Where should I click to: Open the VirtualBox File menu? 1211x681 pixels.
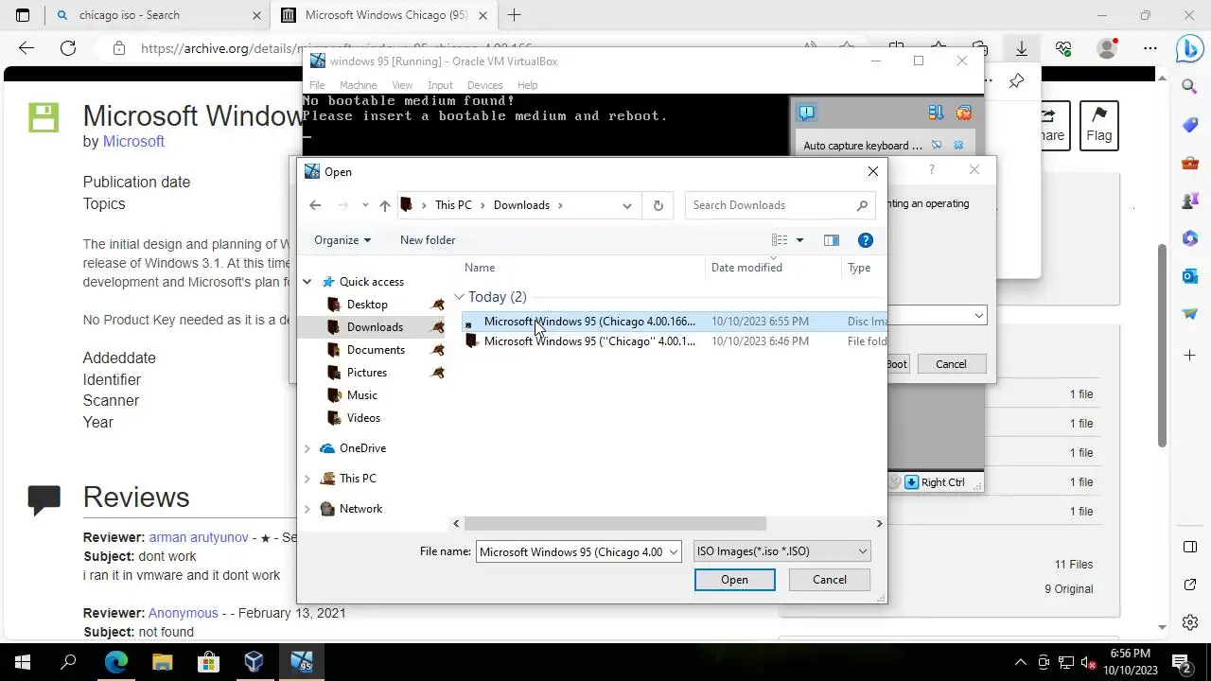[x=317, y=85]
